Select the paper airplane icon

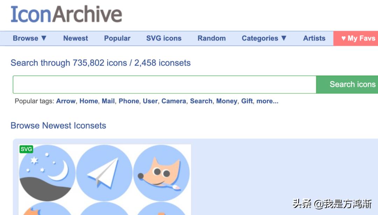104,173
